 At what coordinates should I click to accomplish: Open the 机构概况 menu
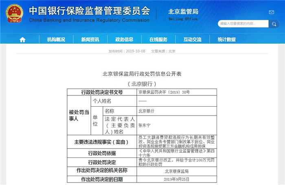56,39
